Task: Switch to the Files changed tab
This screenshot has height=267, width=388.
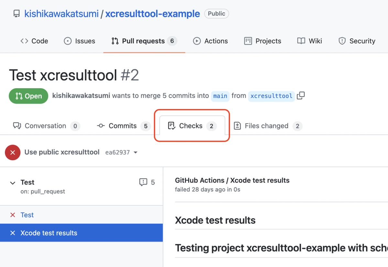Action: click(268, 126)
